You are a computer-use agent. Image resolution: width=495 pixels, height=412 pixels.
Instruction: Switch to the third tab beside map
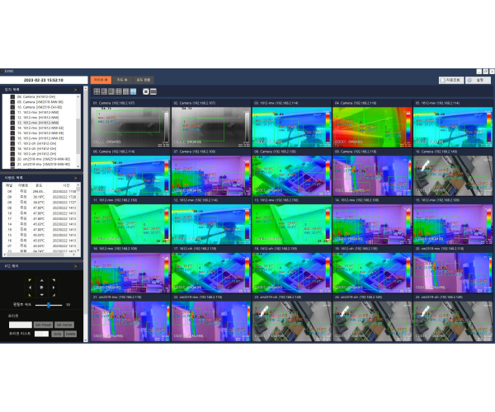point(144,80)
